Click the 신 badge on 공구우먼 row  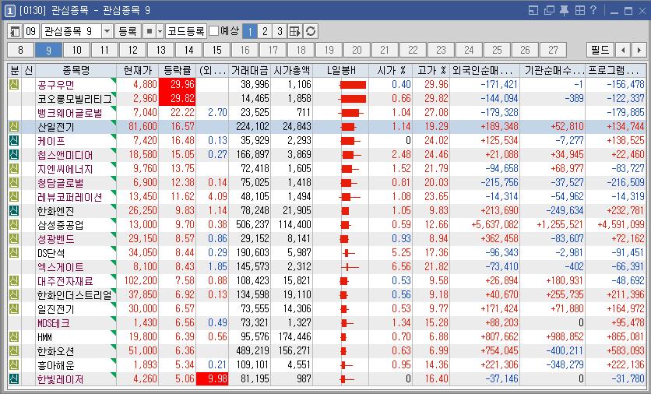14,85
